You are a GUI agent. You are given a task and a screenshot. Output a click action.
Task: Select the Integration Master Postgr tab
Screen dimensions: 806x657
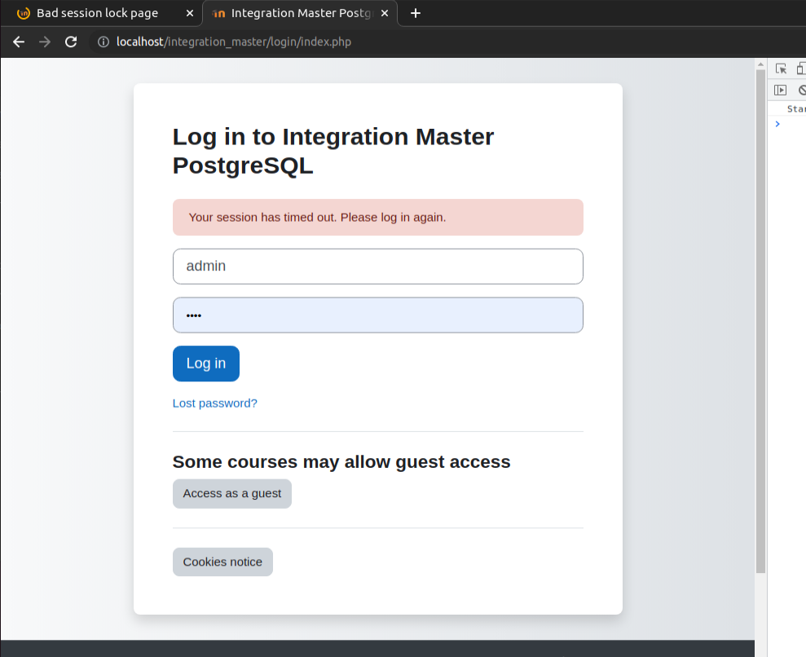(x=300, y=13)
